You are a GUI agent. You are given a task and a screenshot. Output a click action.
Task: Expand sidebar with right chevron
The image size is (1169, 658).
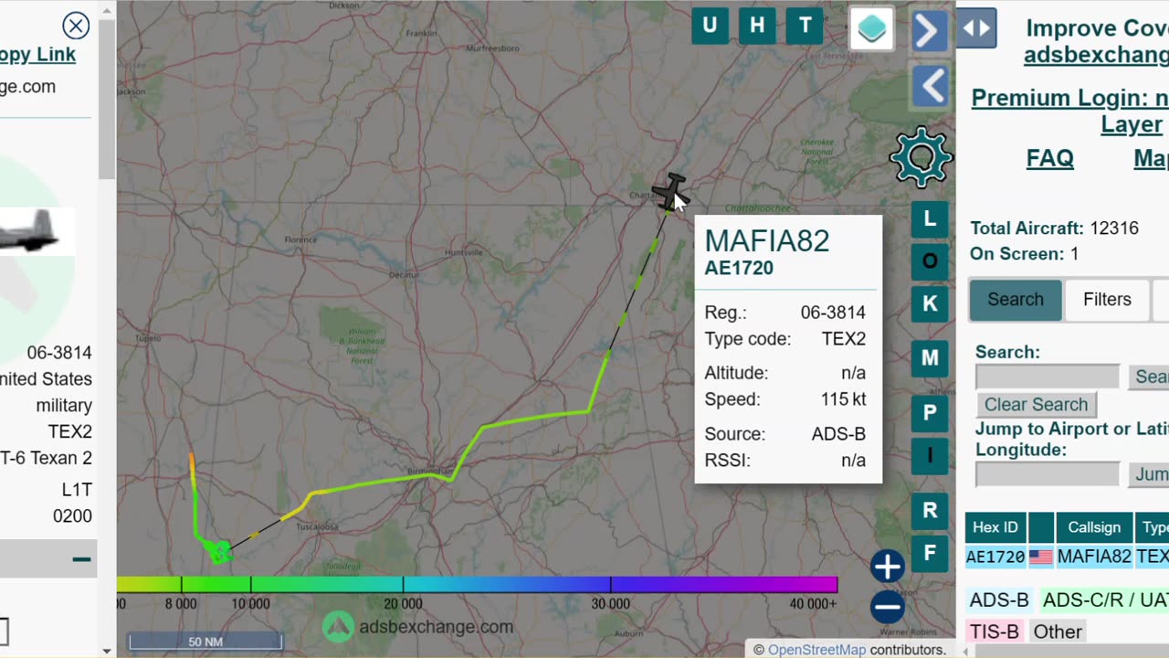tap(930, 31)
